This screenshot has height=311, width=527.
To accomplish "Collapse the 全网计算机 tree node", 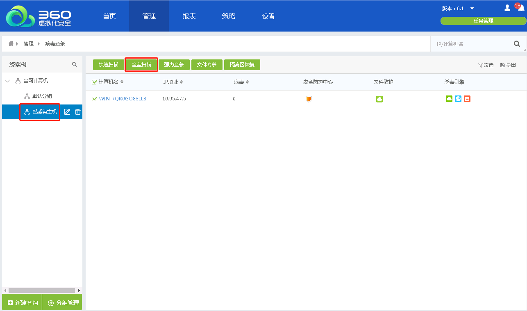I will [7, 81].
